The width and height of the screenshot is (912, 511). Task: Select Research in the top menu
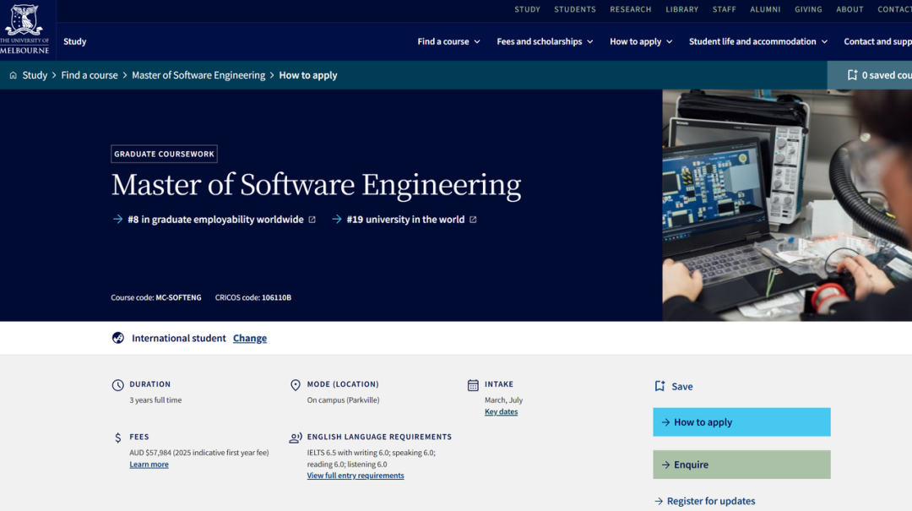[630, 9]
